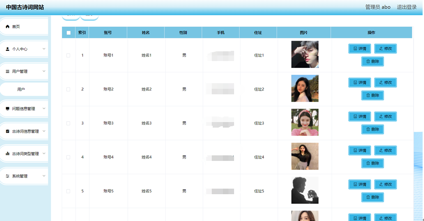Click the 住址1 cell
This screenshot has width=424, height=221.
(x=259, y=55)
